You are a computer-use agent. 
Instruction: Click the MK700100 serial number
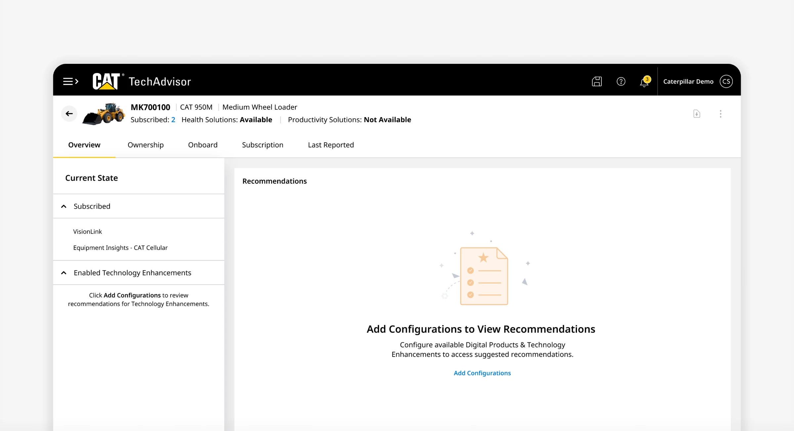151,107
